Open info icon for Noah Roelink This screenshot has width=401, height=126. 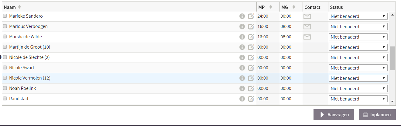(242, 89)
